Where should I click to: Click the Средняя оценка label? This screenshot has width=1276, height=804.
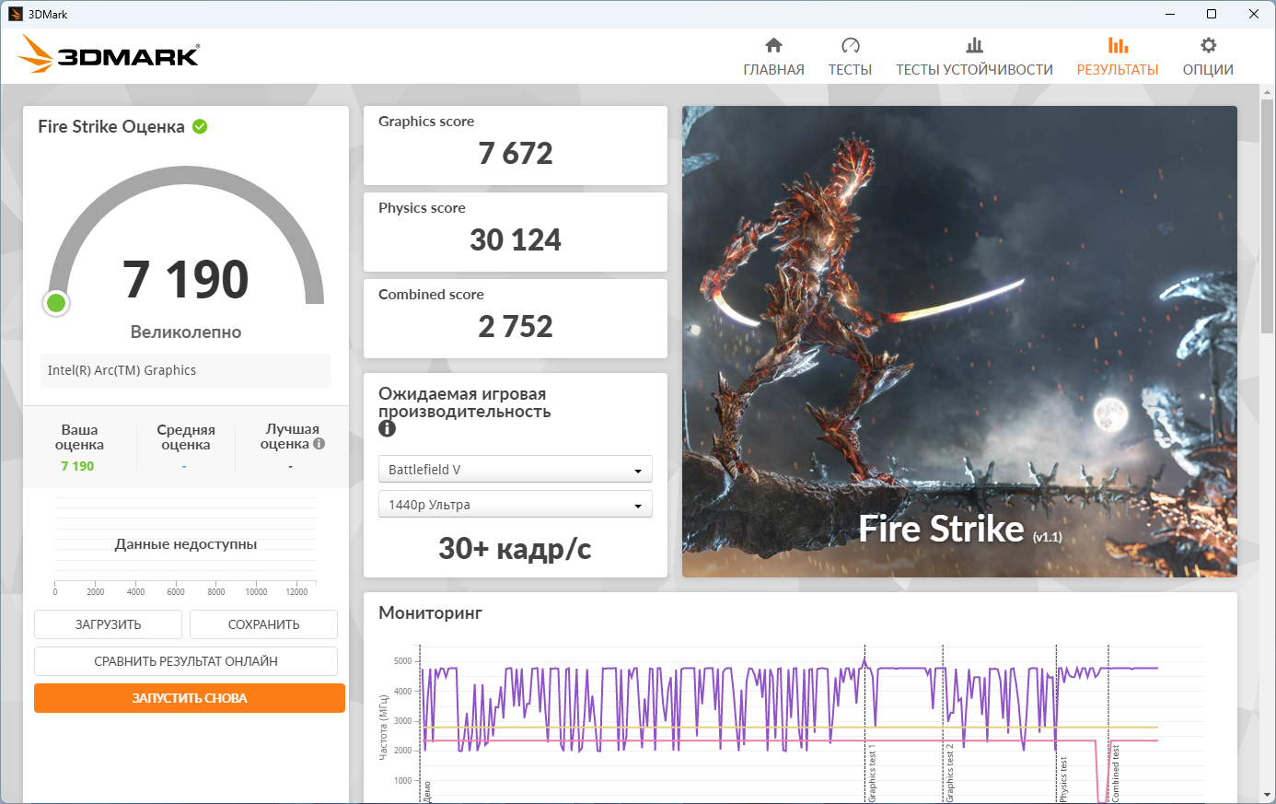(186, 437)
